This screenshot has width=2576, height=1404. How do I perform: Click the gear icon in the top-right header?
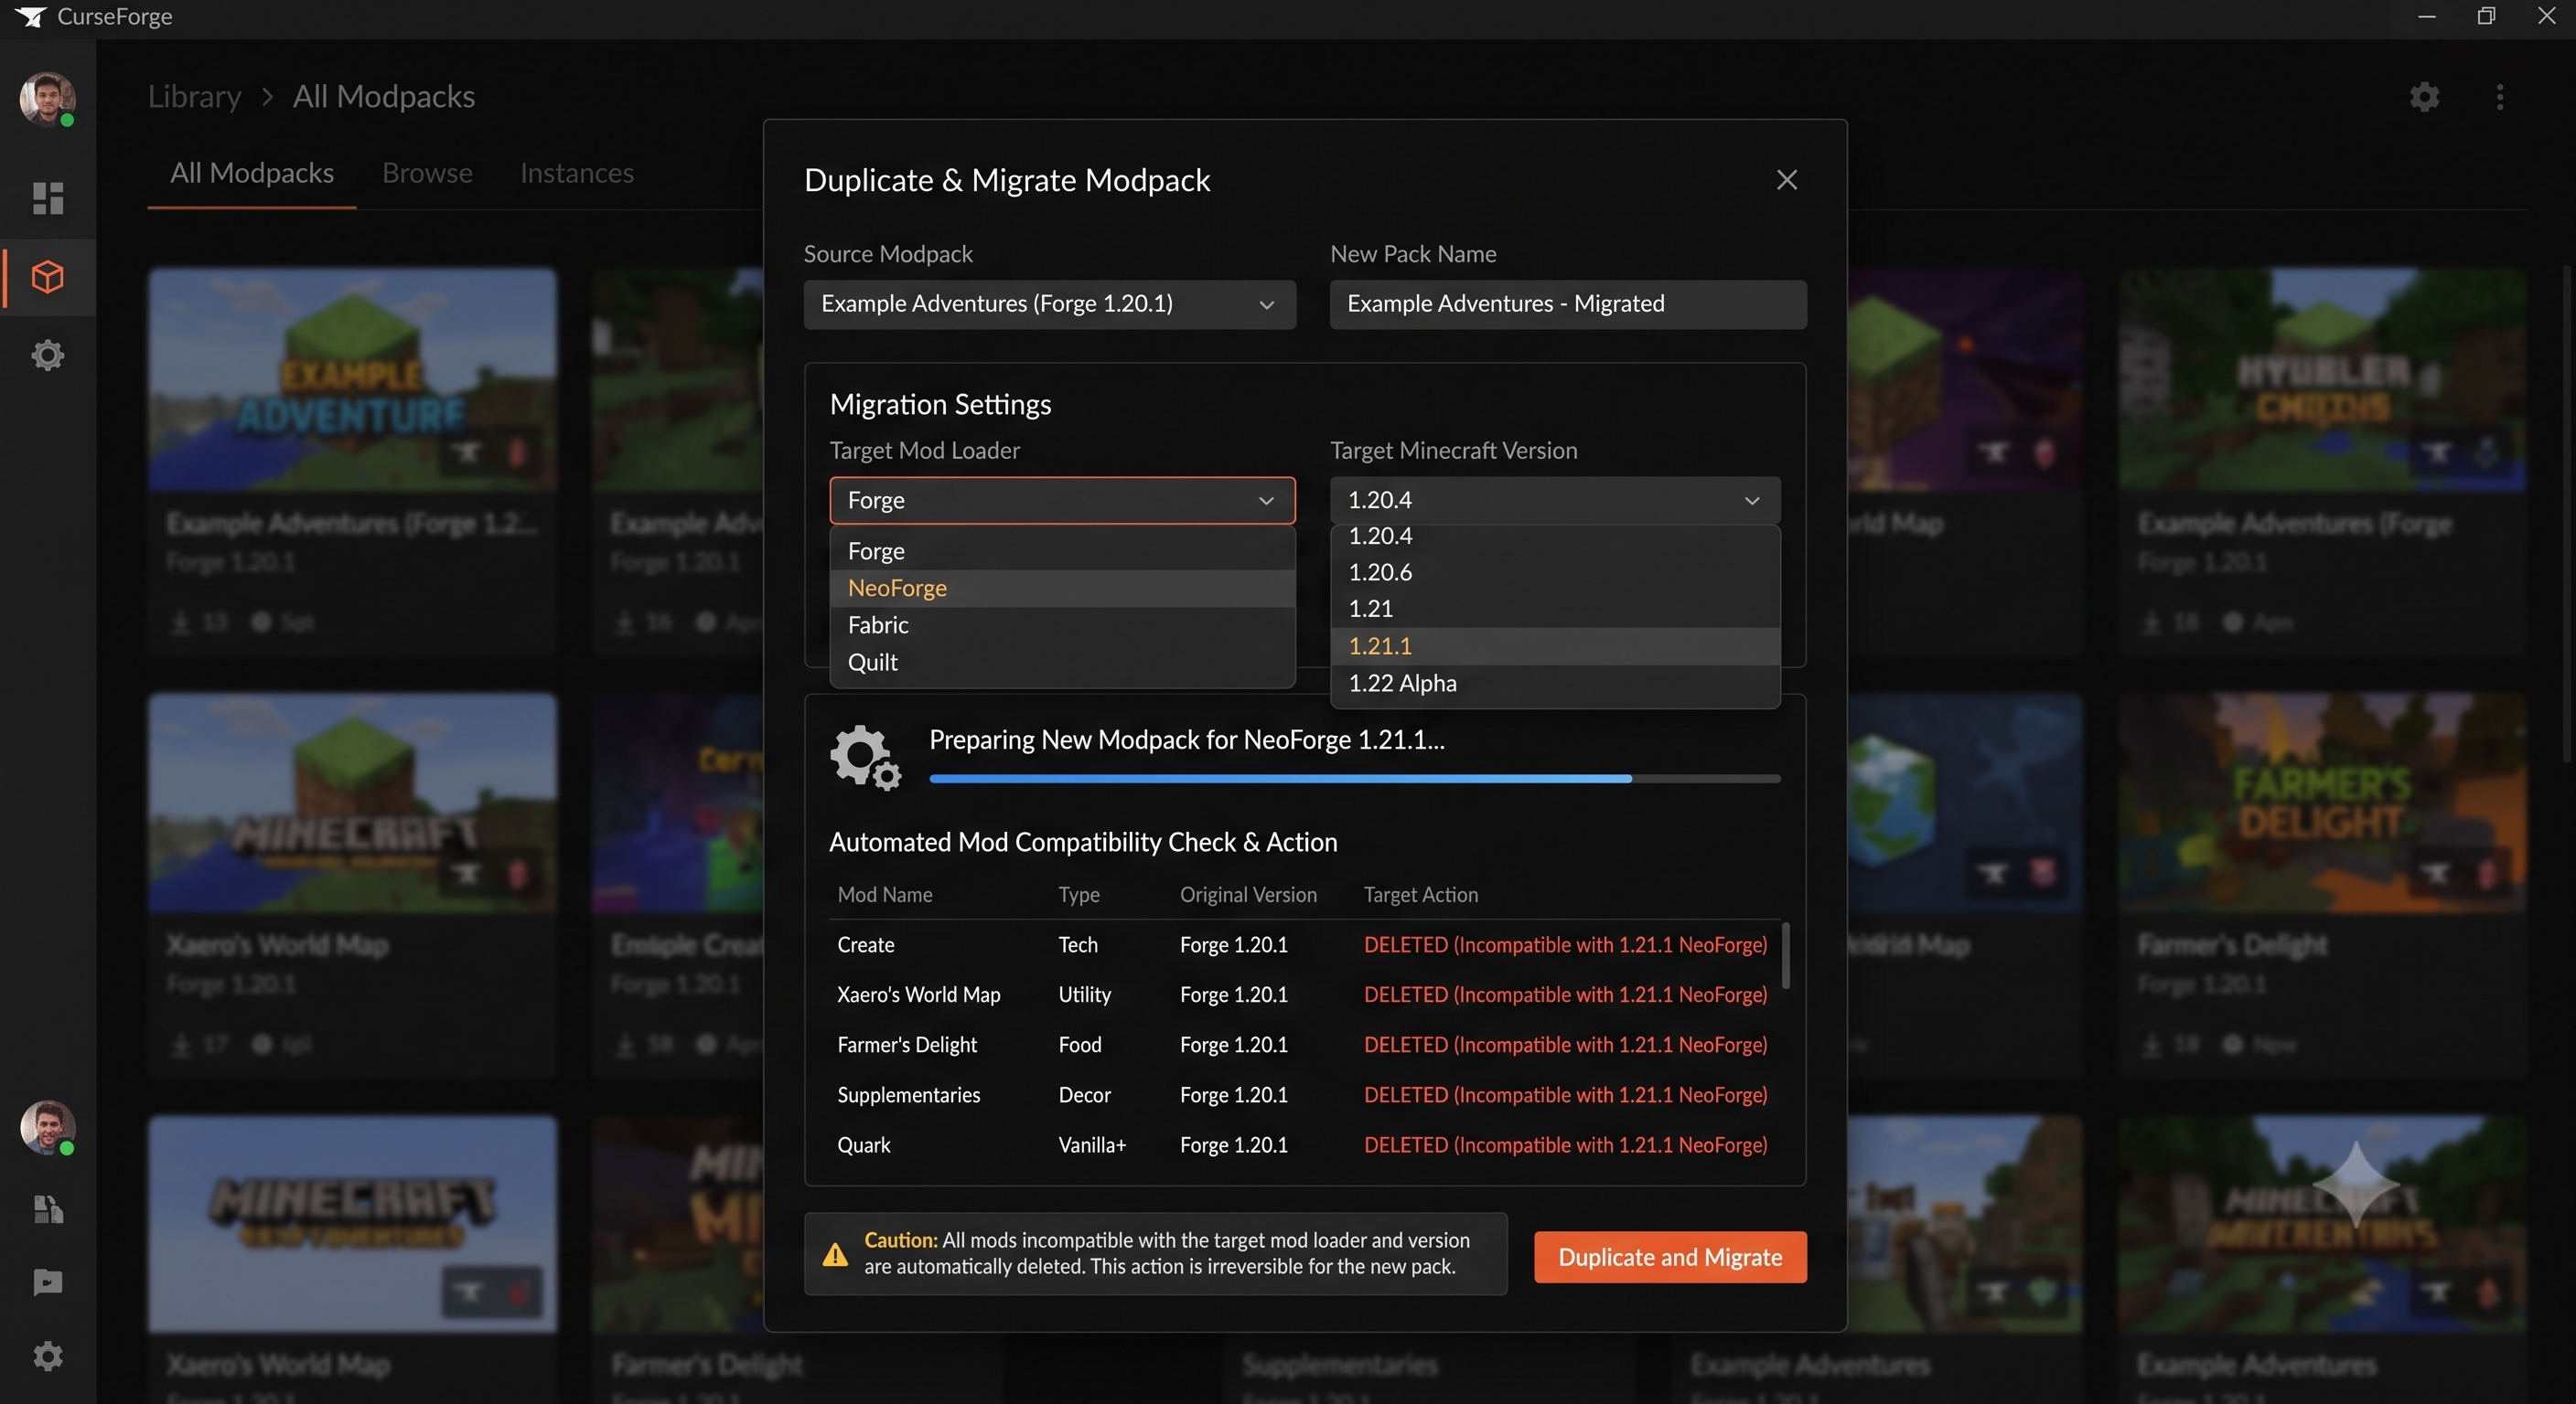coord(2424,97)
